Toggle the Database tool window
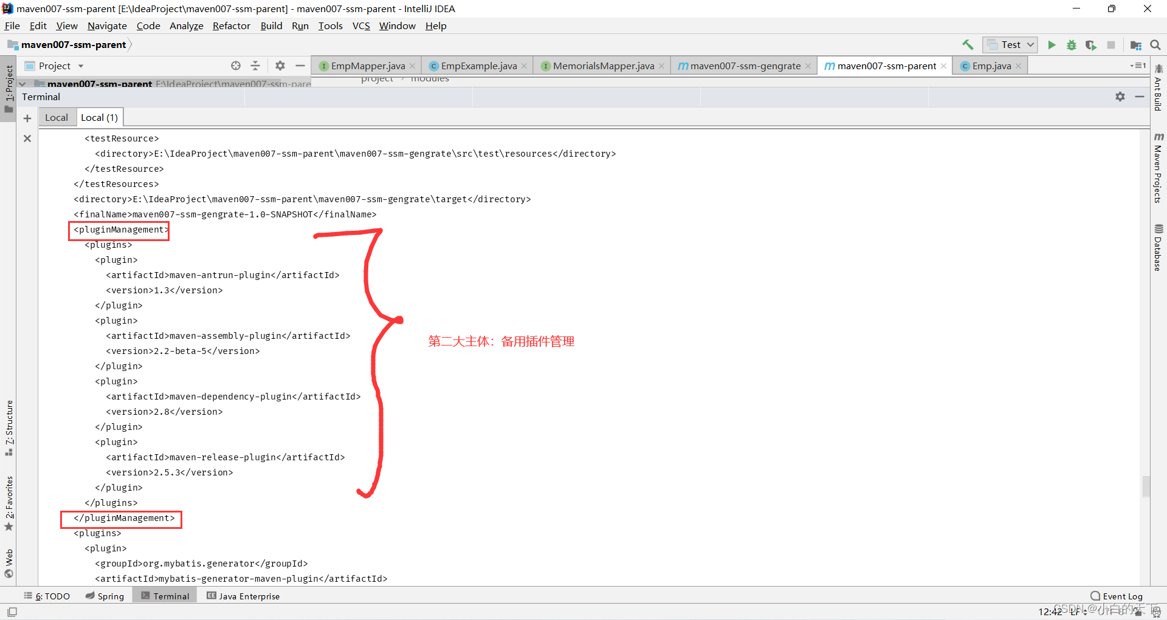This screenshot has width=1167, height=620. coord(1158,248)
